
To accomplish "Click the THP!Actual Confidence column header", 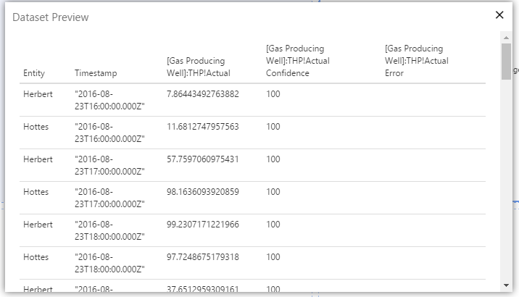I will click(x=297, y=61).
